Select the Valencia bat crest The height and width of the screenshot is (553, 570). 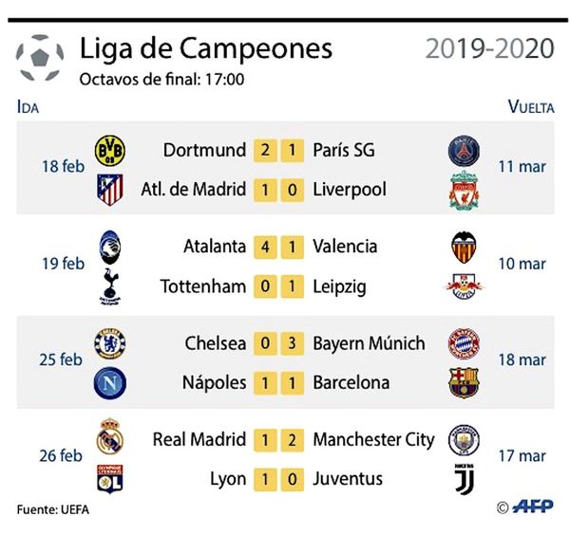[464, 248]
